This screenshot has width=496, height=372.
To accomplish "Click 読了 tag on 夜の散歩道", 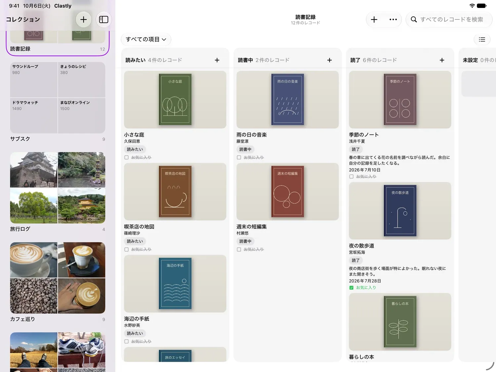I will click(356, 261).
